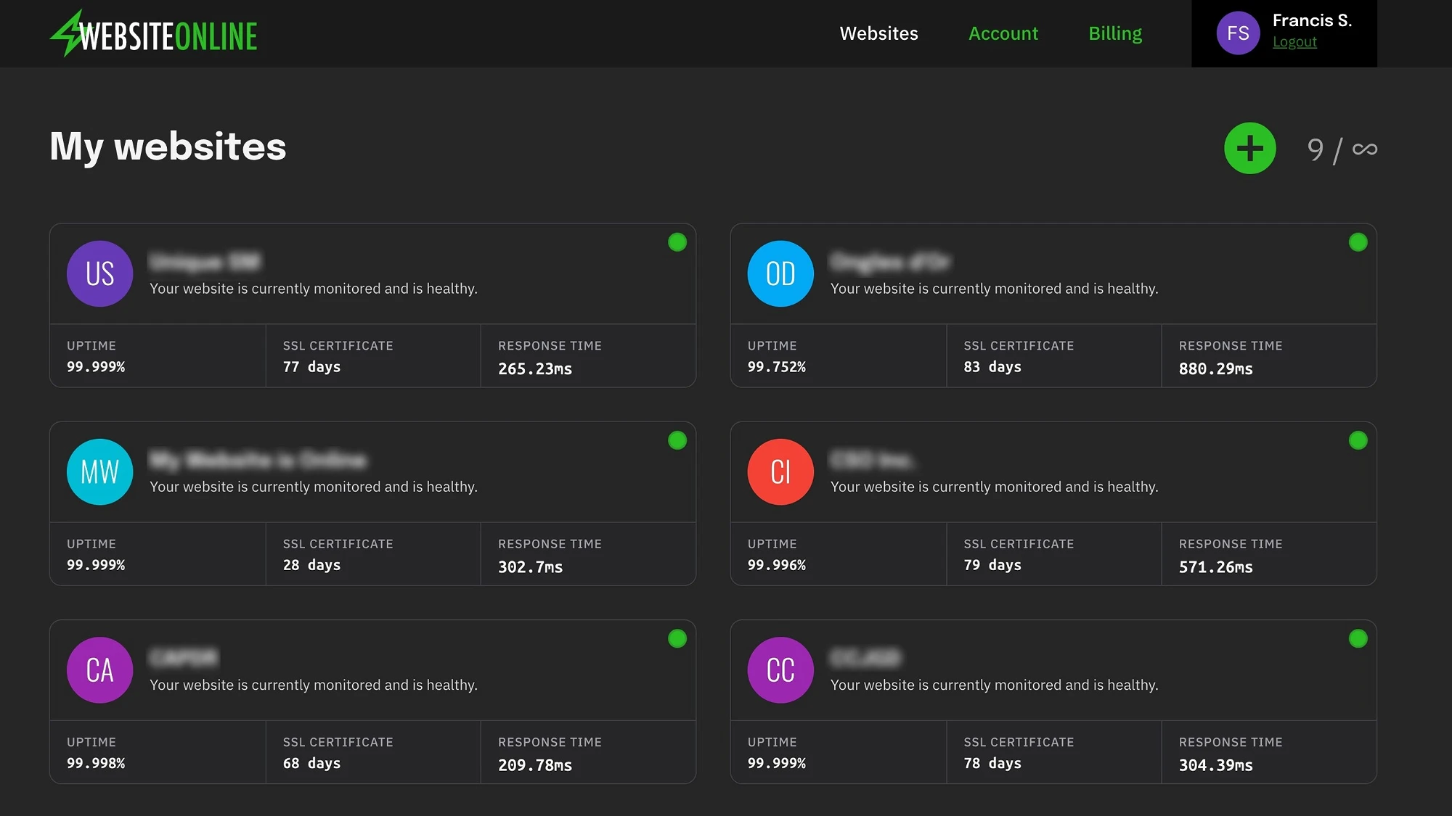Go to the Websites nav item
Viewport: 1452px width, 816px height.
click(878, 33)
